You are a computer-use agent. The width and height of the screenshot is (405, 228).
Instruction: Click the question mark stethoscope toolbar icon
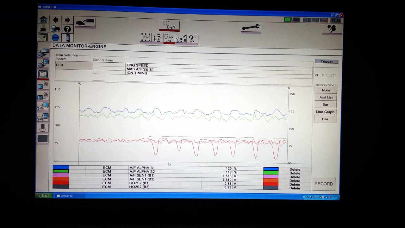point(193,39)
